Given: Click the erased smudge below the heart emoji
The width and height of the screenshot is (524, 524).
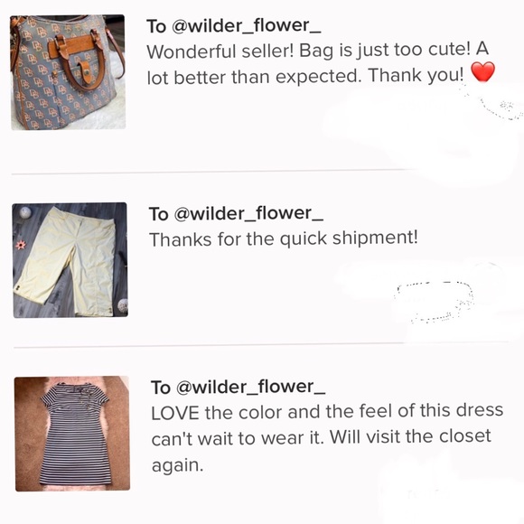Looking at the screenshot, I should pyautogui.click(x=491, y=103).
